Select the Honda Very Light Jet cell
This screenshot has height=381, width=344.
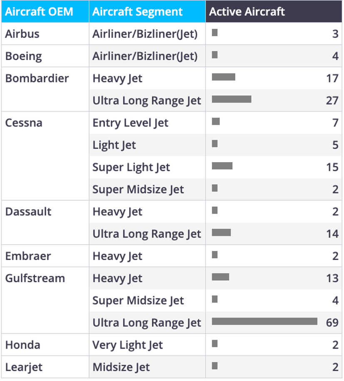point(147,345)
